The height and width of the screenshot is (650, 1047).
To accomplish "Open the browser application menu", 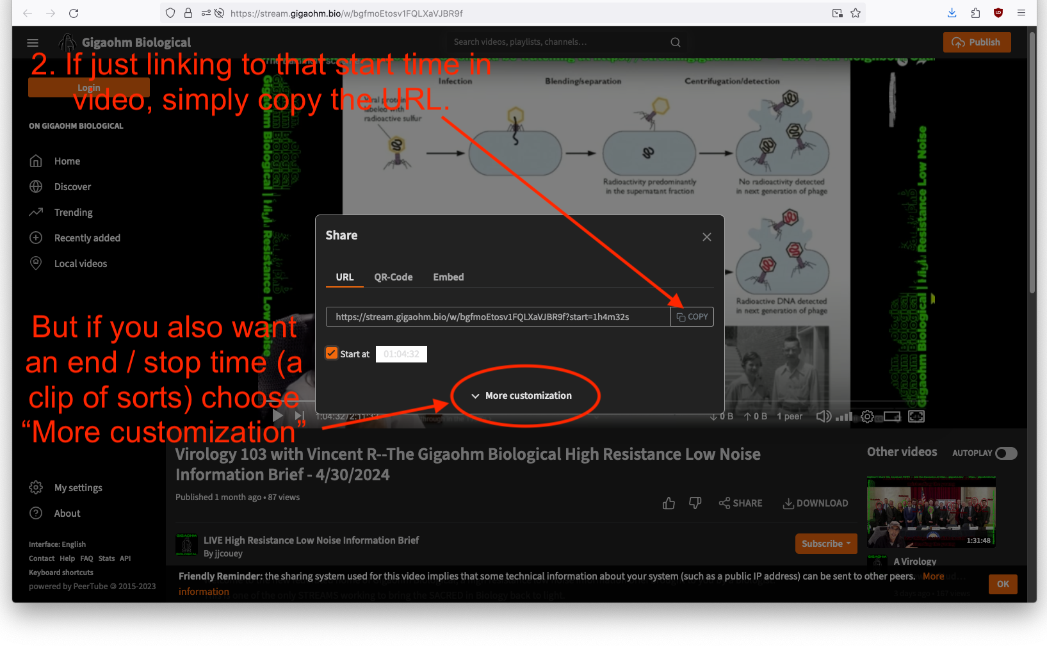I will click(x=1021, y=13).
